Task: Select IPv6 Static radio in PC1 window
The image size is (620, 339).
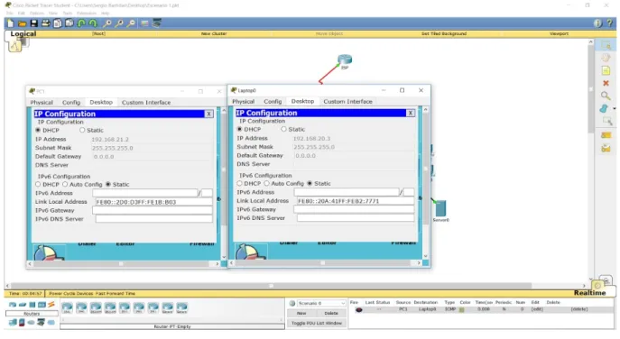Action: click(x=108, y=185)
